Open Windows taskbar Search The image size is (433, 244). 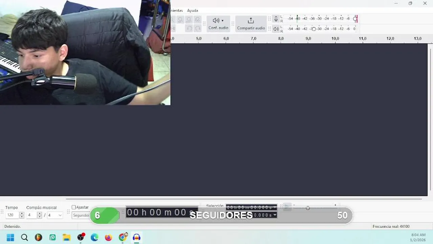tap(24, 237)
